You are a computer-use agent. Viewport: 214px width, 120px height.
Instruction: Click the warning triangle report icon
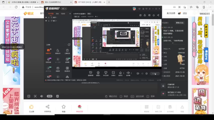pyautogui.click(x=182, y=107)
